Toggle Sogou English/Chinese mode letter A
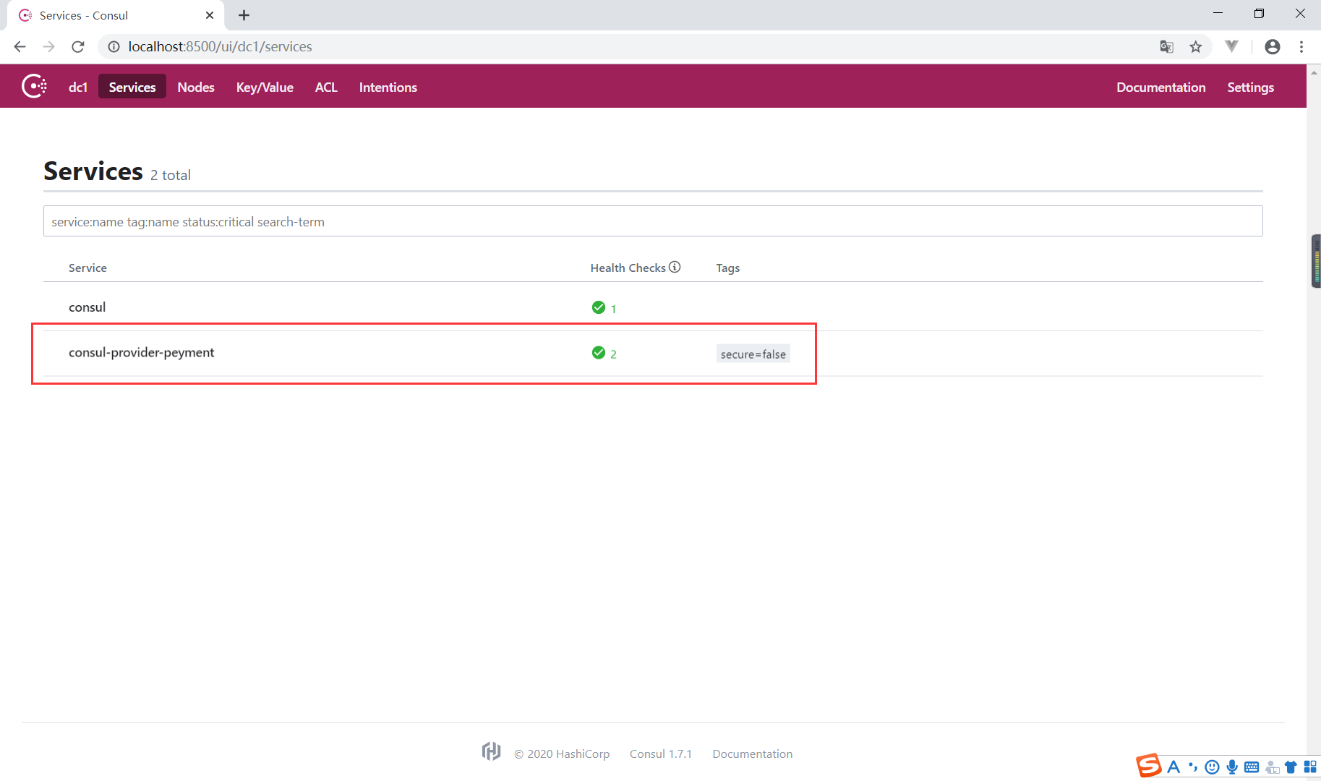The width and height of the screenshot is (1321, 781). point(1173,767)
